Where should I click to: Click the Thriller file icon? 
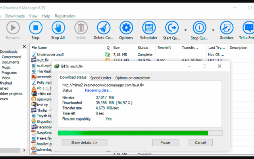click(34, 110)
